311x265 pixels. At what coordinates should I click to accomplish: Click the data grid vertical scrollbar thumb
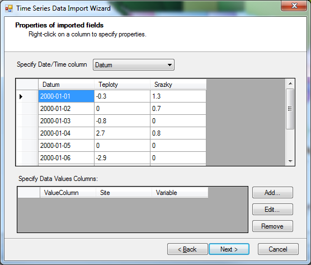(290, 109)
